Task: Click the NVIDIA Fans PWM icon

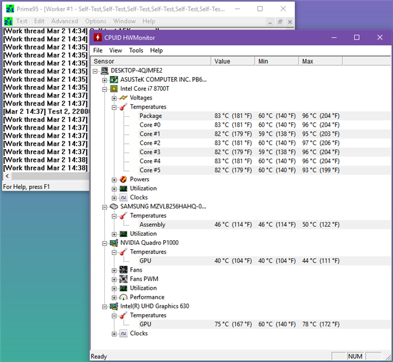Action: pyautogui.click(x=123, y=279)
